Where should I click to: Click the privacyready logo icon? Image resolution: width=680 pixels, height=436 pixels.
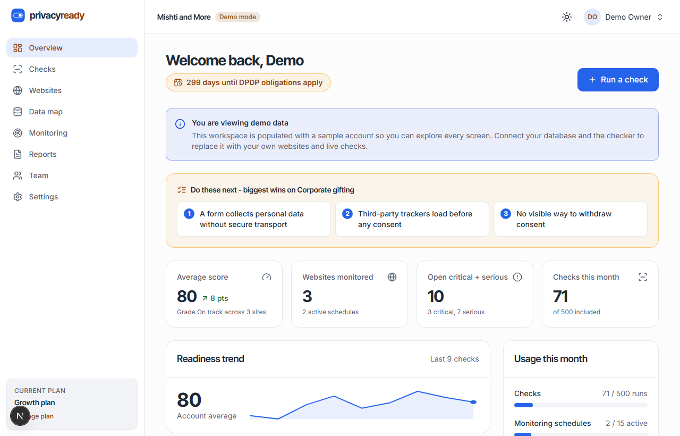click(18, 15)
